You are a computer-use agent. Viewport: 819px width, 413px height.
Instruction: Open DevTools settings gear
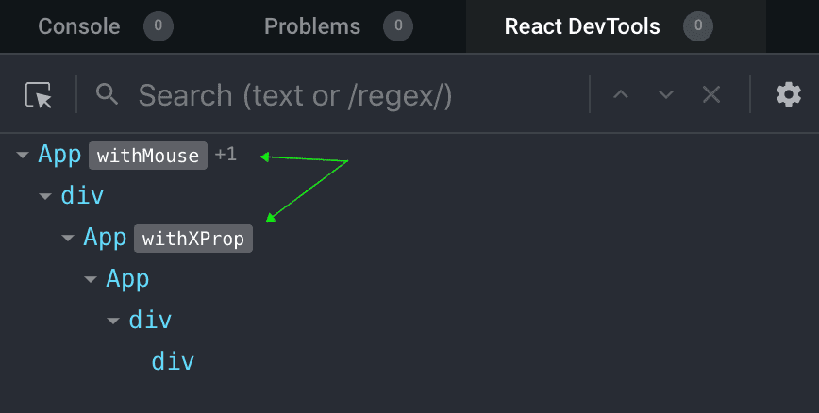coord(788,94)
